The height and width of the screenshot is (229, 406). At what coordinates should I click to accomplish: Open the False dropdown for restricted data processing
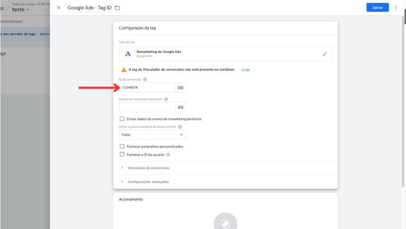point(152,135)
